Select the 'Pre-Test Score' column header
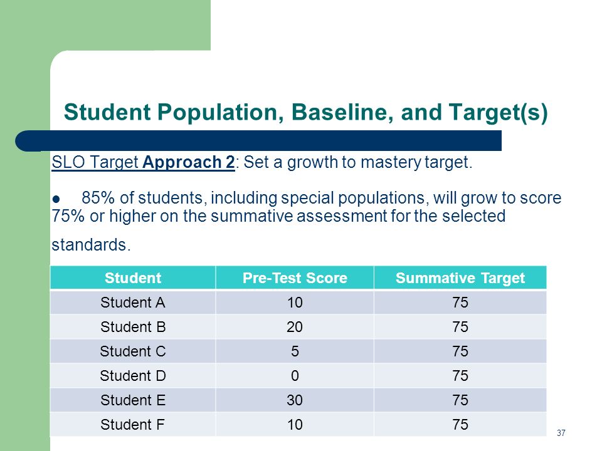The height and width of the screenshot is (451, 602). 295,277
